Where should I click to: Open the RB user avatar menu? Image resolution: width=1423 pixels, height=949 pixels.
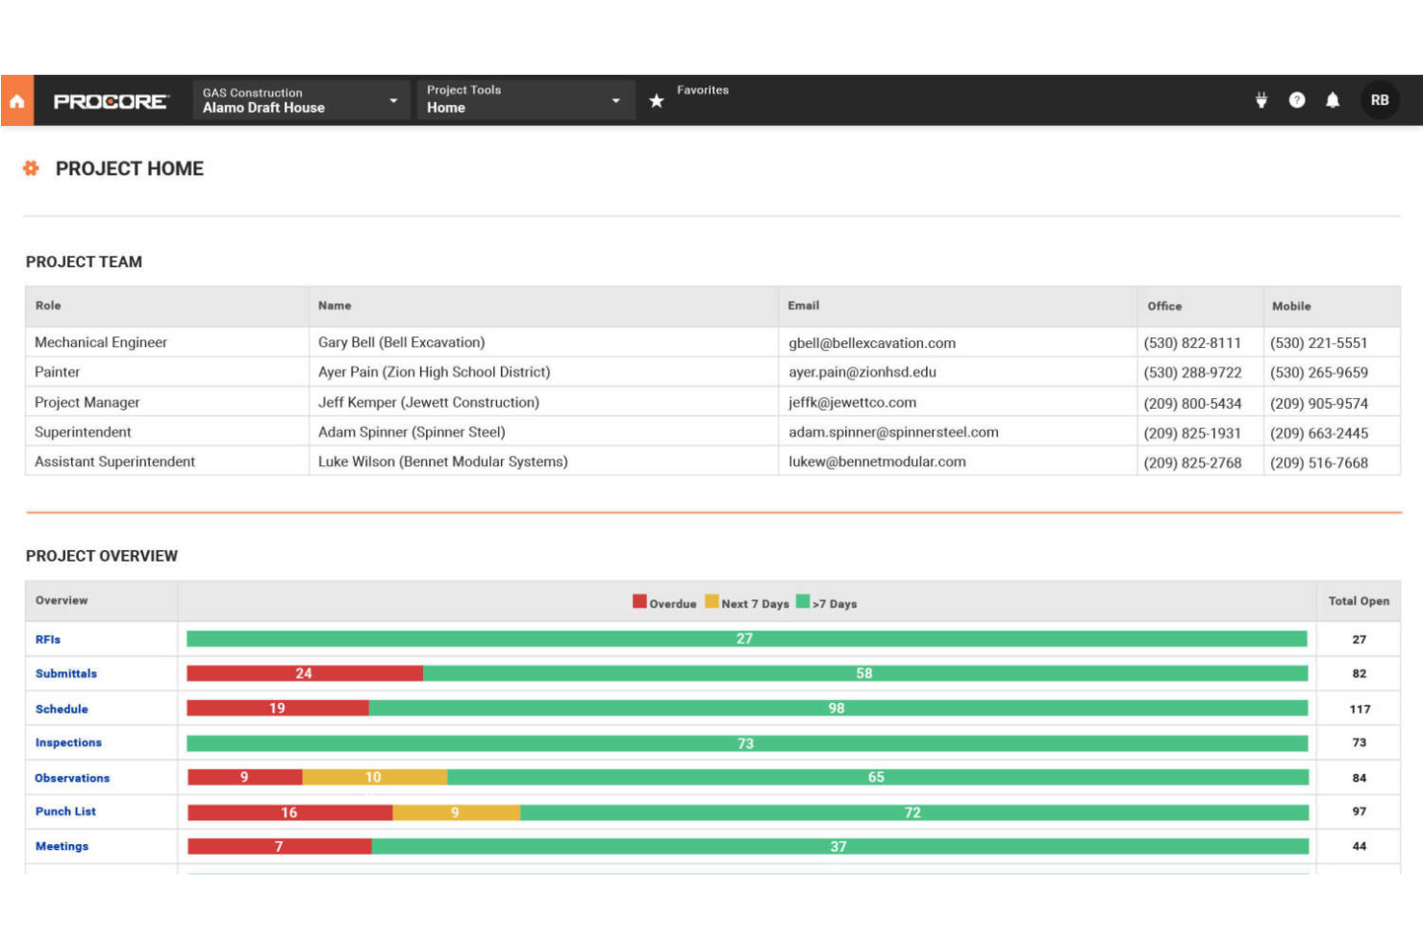1380,100
